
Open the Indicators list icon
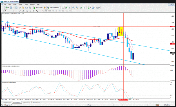88,8
